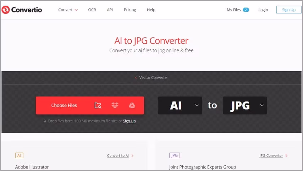Go to the API page
303x171 pixels.
[x=110, y=10]
